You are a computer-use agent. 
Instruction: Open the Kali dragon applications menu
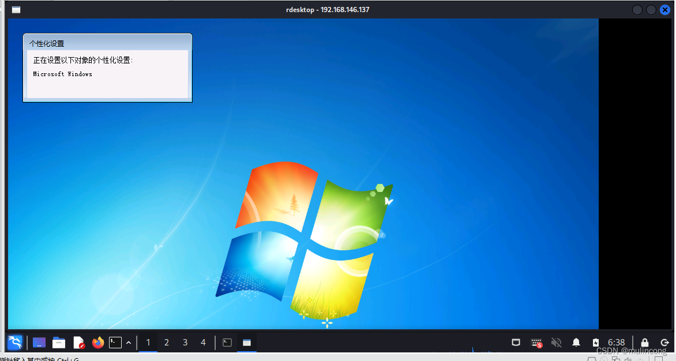[15, 343]
